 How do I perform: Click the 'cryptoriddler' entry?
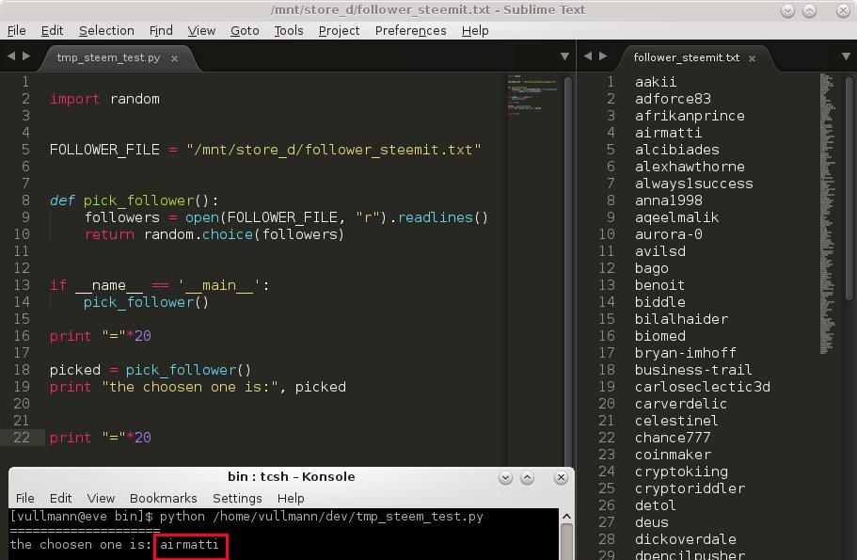[690, 488]
